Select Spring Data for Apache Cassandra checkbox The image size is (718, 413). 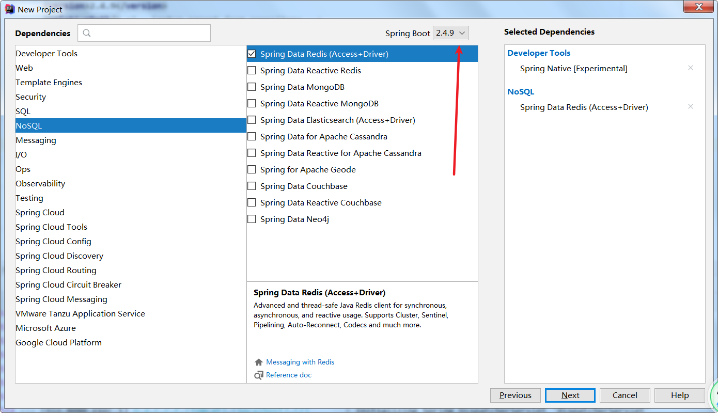pos(252,136)
